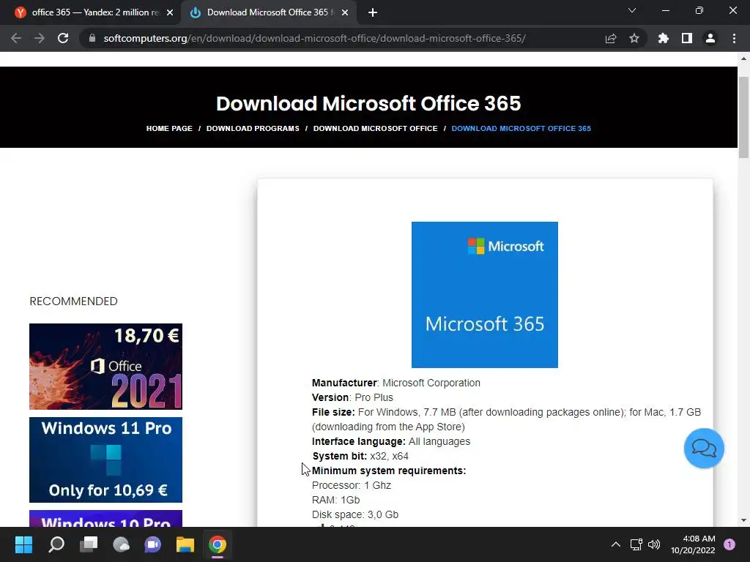
Task: Click the padlock site info icon
Action: (x=92, y=38)
